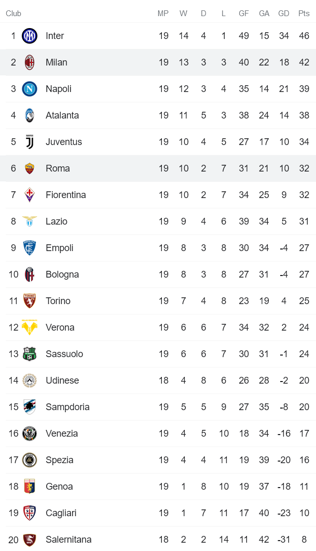Select the Lazio team name
The image size is (316, 551).
(57, 221)
